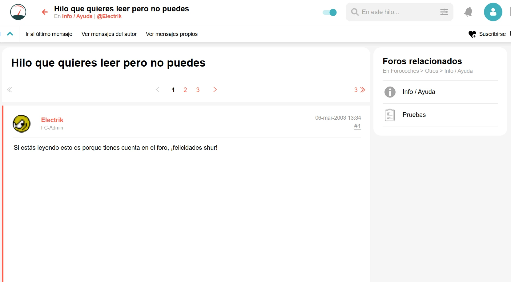Open search filter sliders icon
511x282 pixels.
444,12
